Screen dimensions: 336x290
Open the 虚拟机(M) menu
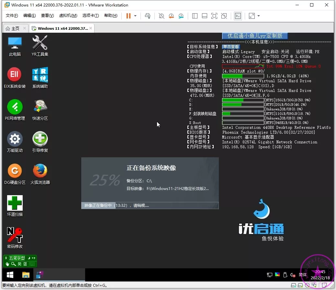click(x=68, y=16)
